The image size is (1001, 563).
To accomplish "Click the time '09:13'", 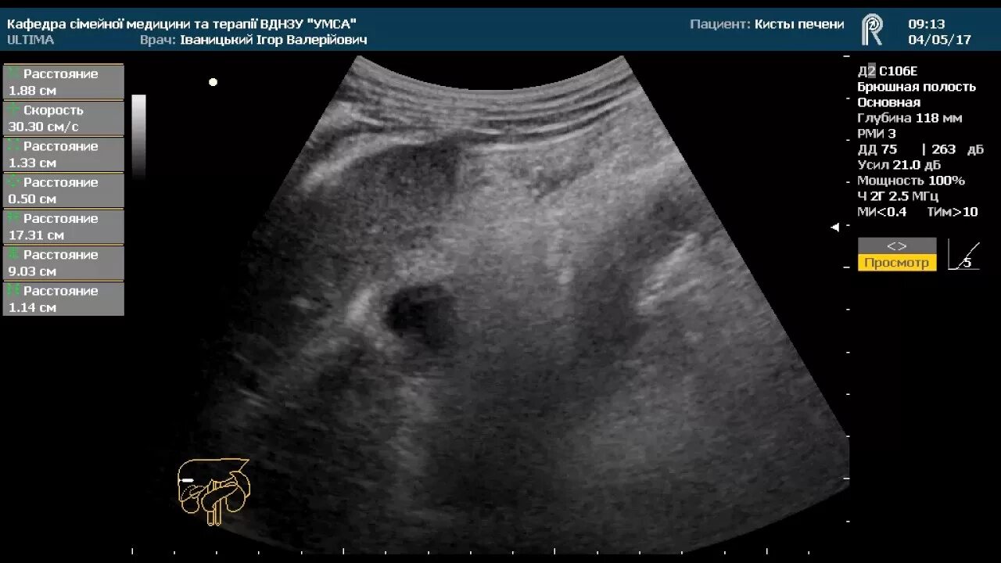I will click(x=927, y=24).
